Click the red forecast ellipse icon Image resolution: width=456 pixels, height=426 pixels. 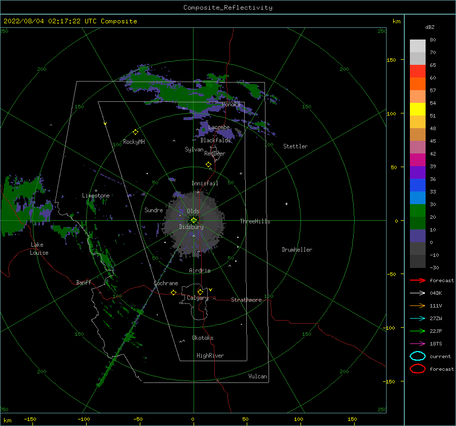[x=417, y=369]
